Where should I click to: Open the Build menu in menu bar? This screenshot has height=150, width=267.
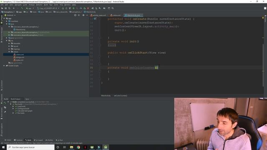tap(46, 5)
